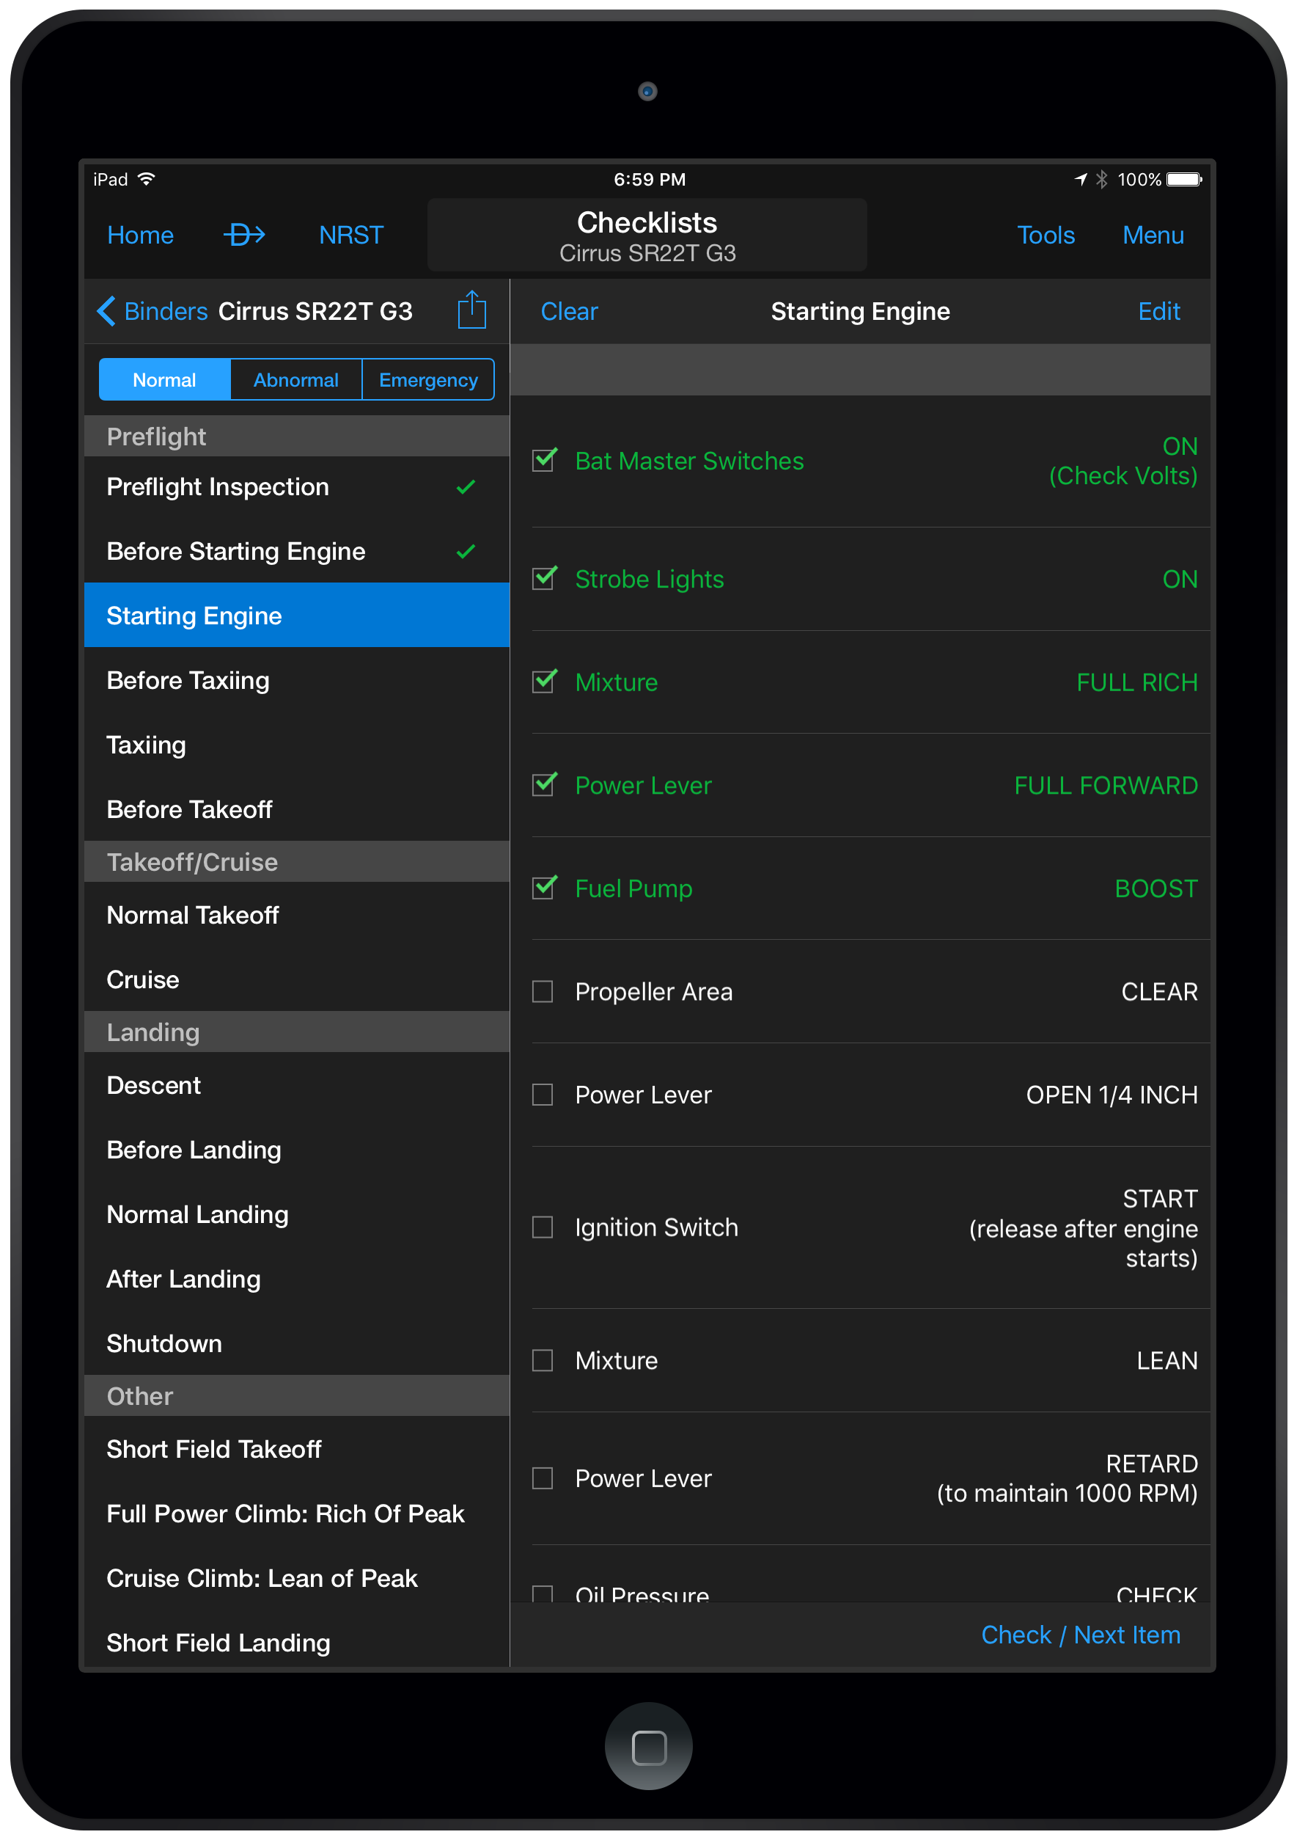Check the Ignition Switch item
1297x1840 pixels.
(543, 1227)
